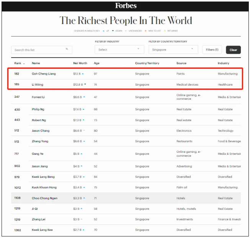This screenshot has height=238, width=250.
Task: Click the Forbes logo in header
Action: coord(126,6)
